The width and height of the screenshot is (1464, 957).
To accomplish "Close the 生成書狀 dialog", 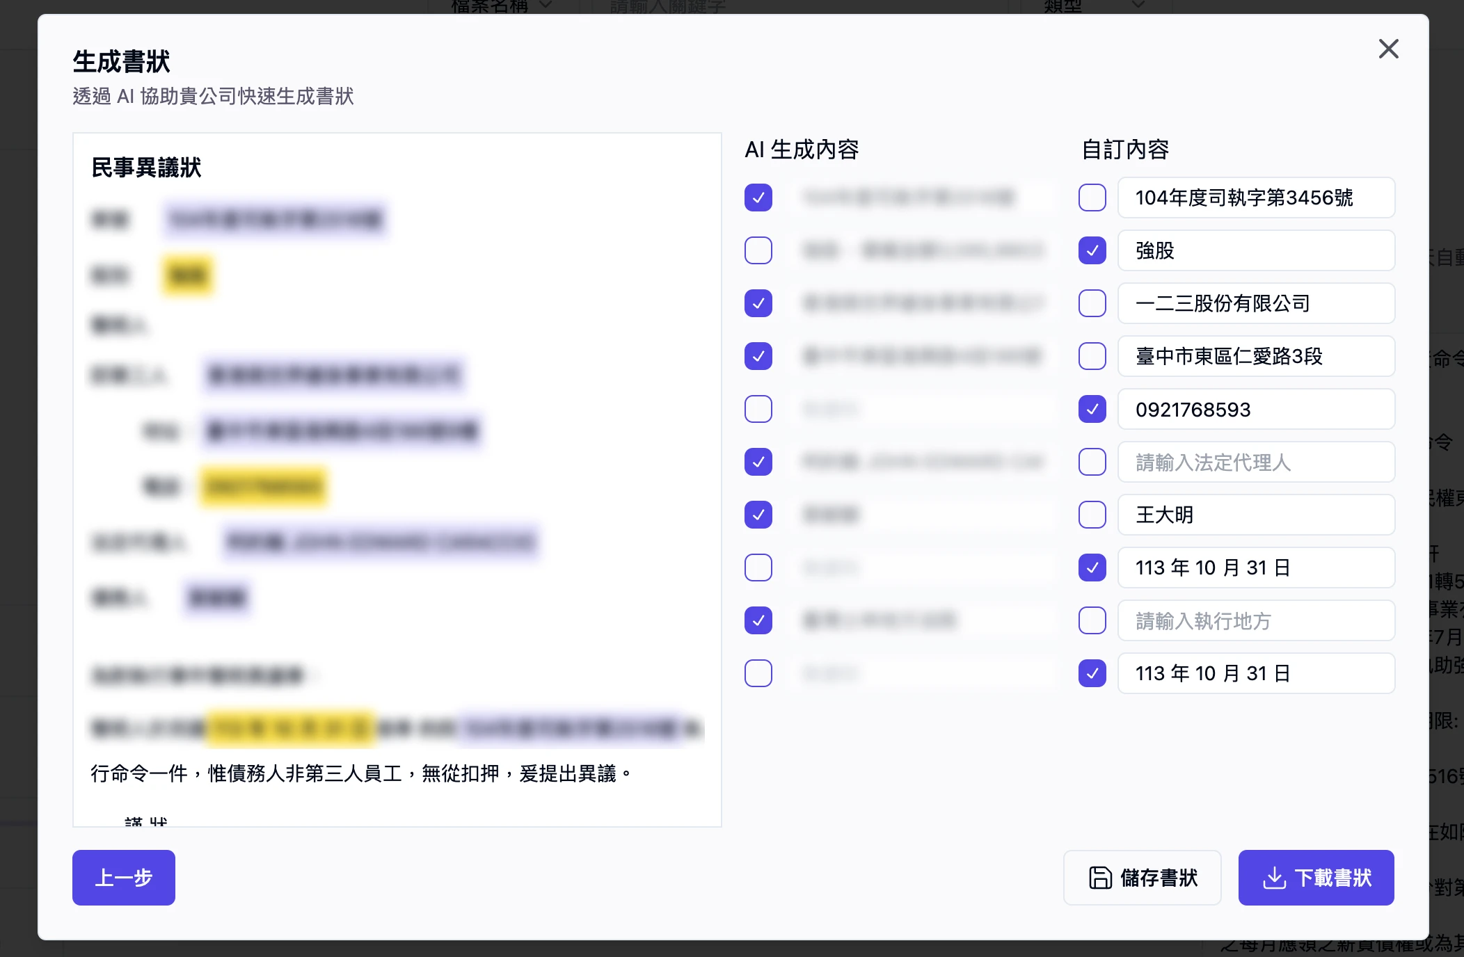I will (x=1388, y=49).
